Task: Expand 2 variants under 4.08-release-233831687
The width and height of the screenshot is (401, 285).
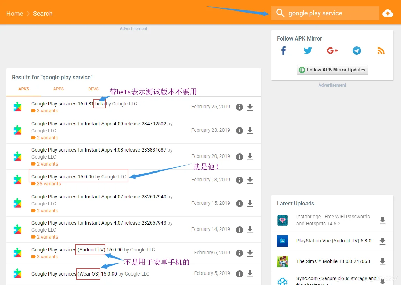Action: 45,164
